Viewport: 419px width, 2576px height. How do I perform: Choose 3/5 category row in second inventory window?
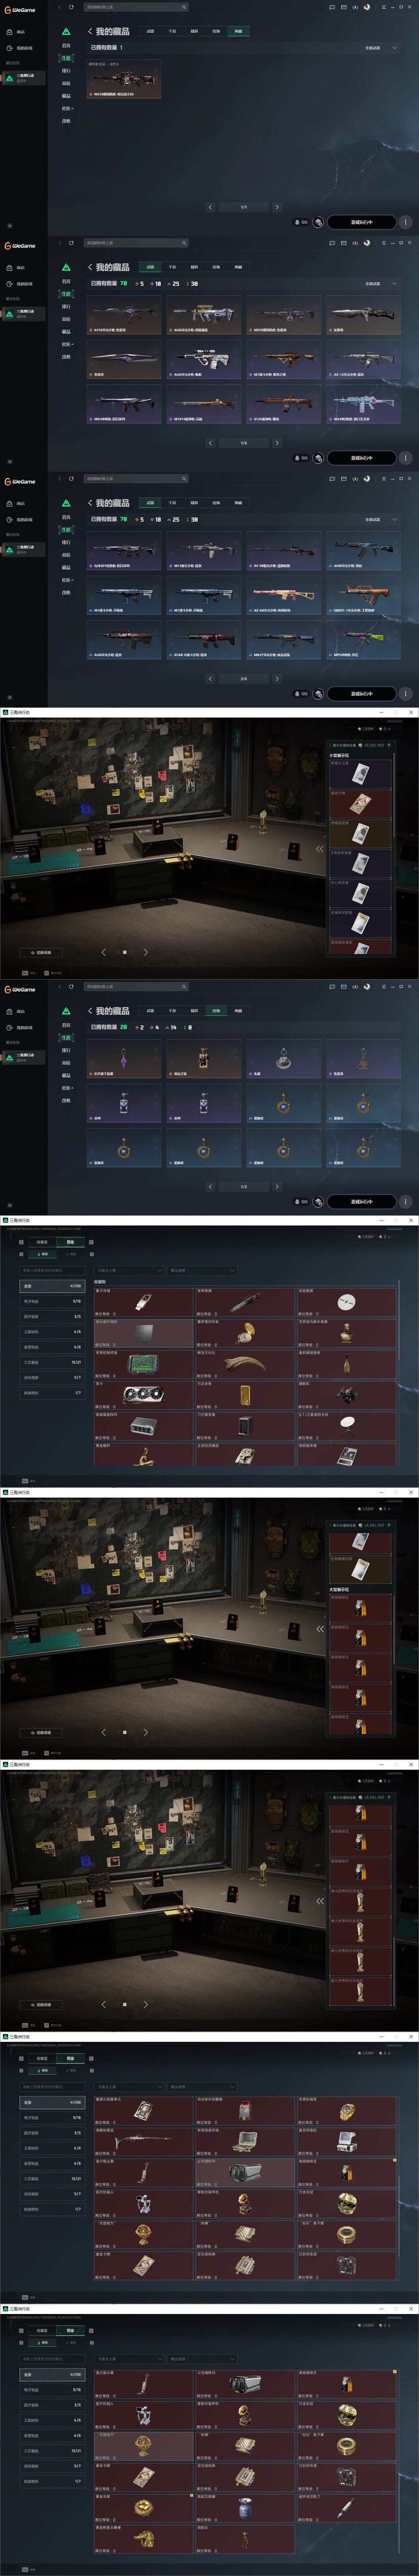pos(52,2133)
